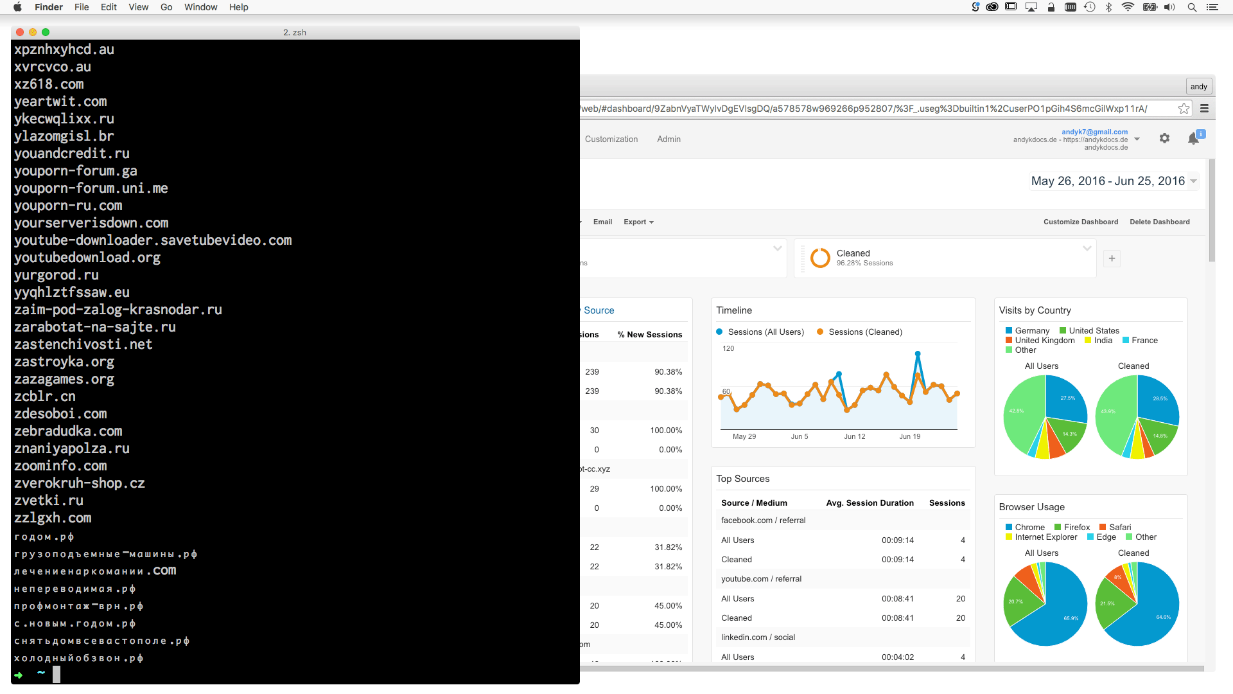Image resolution: width=1233 pixels, height=694 pixels.
Task: Click the Customize Dashboard button icon
Action: pos(1081,221)
